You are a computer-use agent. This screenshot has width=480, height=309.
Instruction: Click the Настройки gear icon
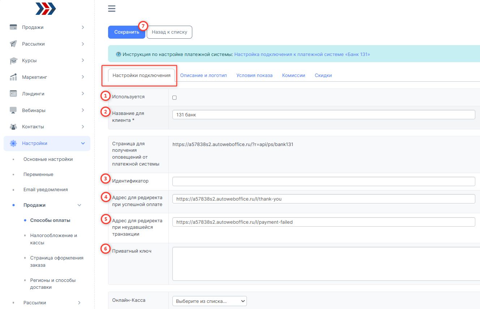coord(13,143)
